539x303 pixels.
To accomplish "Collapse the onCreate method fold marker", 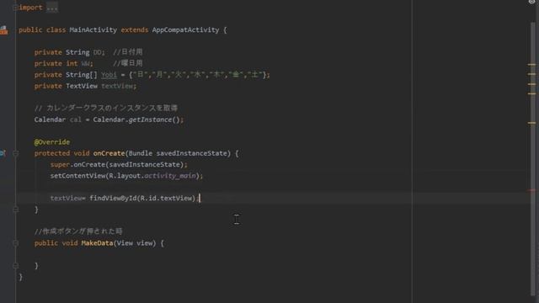I will (x=15, y=153).
